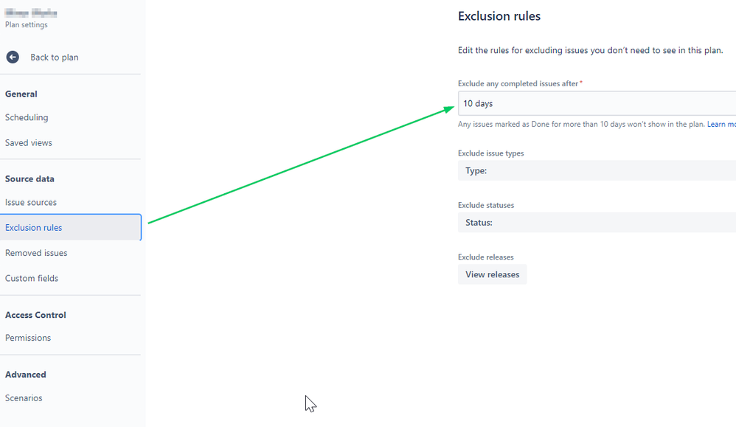Expand the 'Type:' issue types dropdown
The image size is (736, 427).
coord(597,171)
